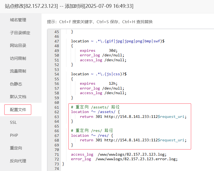Place cursor on the 'expires 12h;' line
Viewport: 214px width, 171px height.
(98, 84)
